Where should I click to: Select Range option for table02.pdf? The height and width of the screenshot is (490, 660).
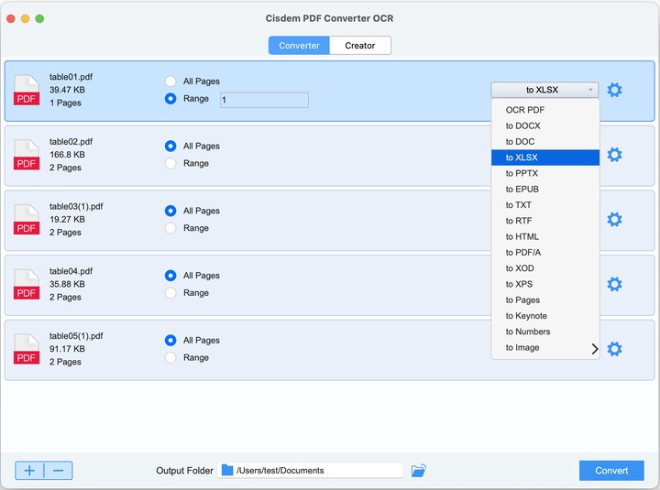point(170,164)
